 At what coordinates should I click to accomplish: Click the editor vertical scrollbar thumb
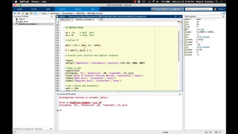tap(179, 46)
